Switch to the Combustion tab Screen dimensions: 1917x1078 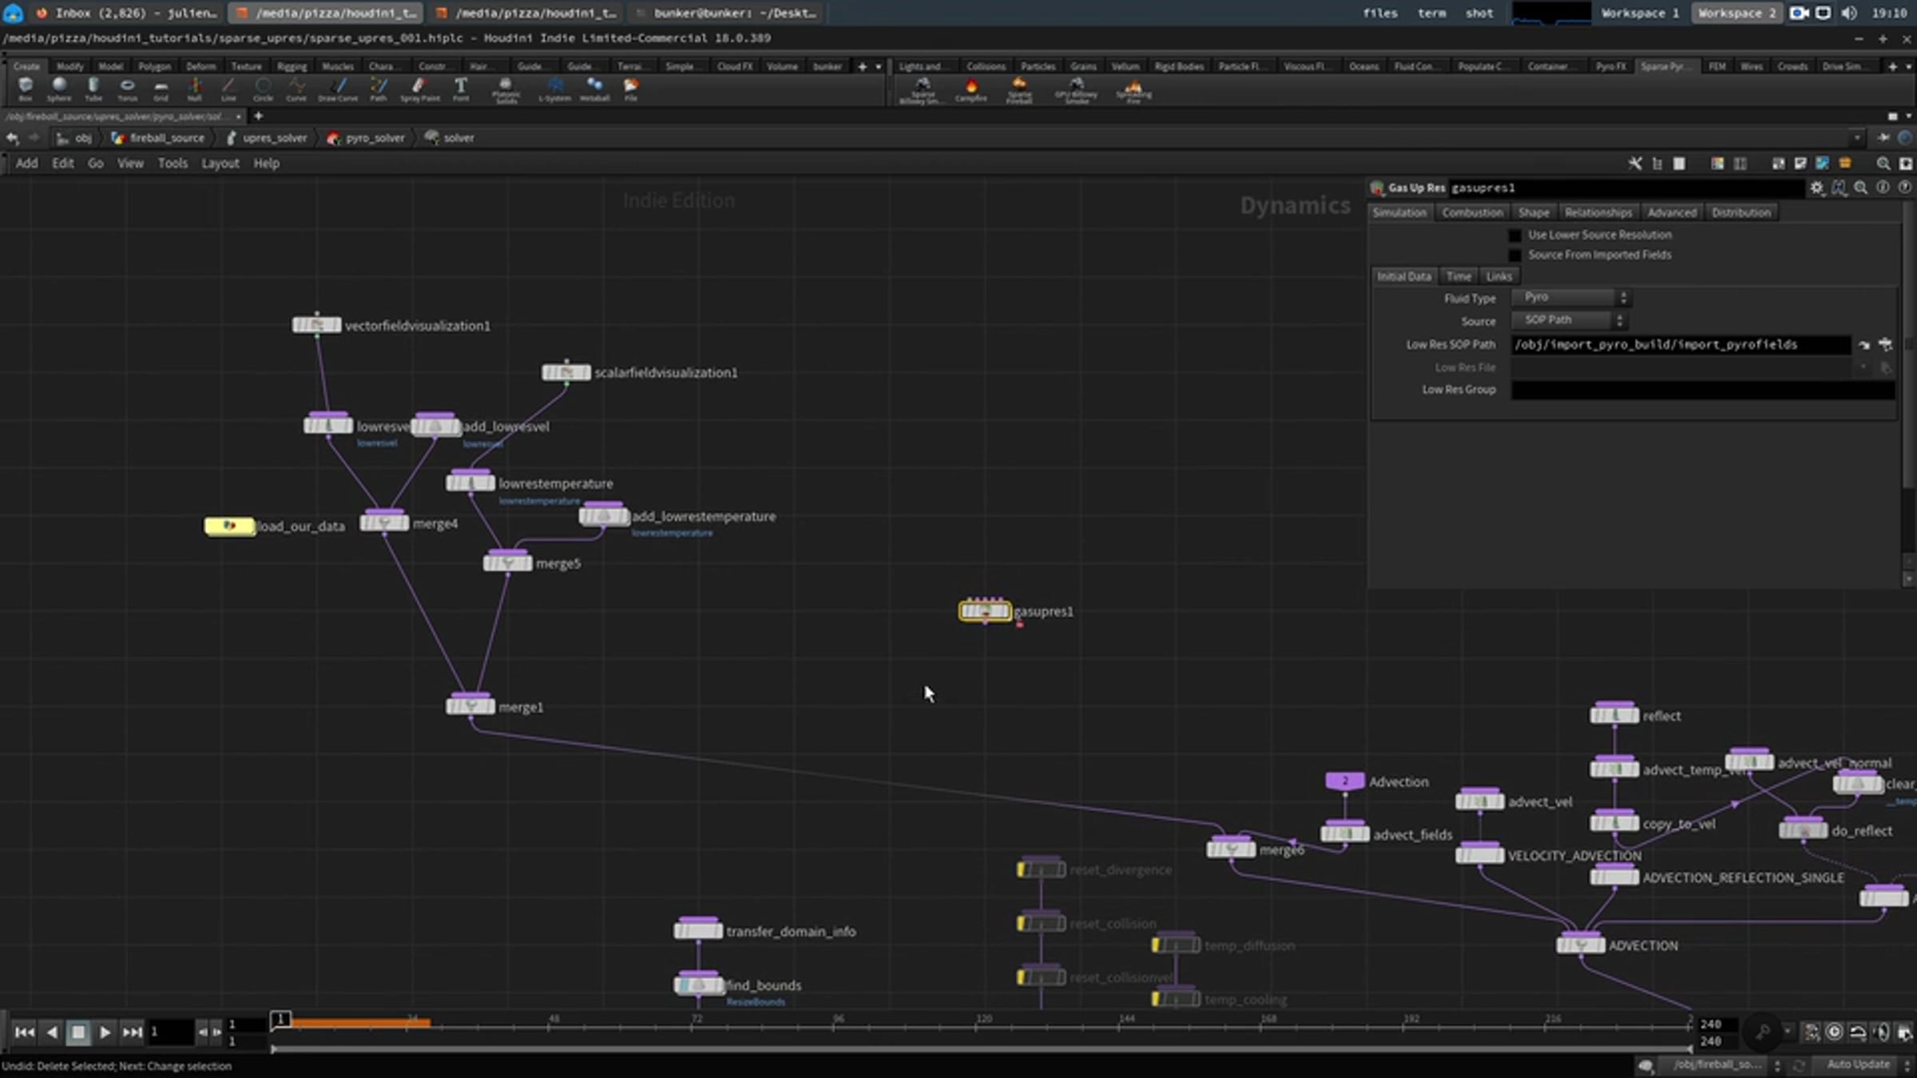1472,212
